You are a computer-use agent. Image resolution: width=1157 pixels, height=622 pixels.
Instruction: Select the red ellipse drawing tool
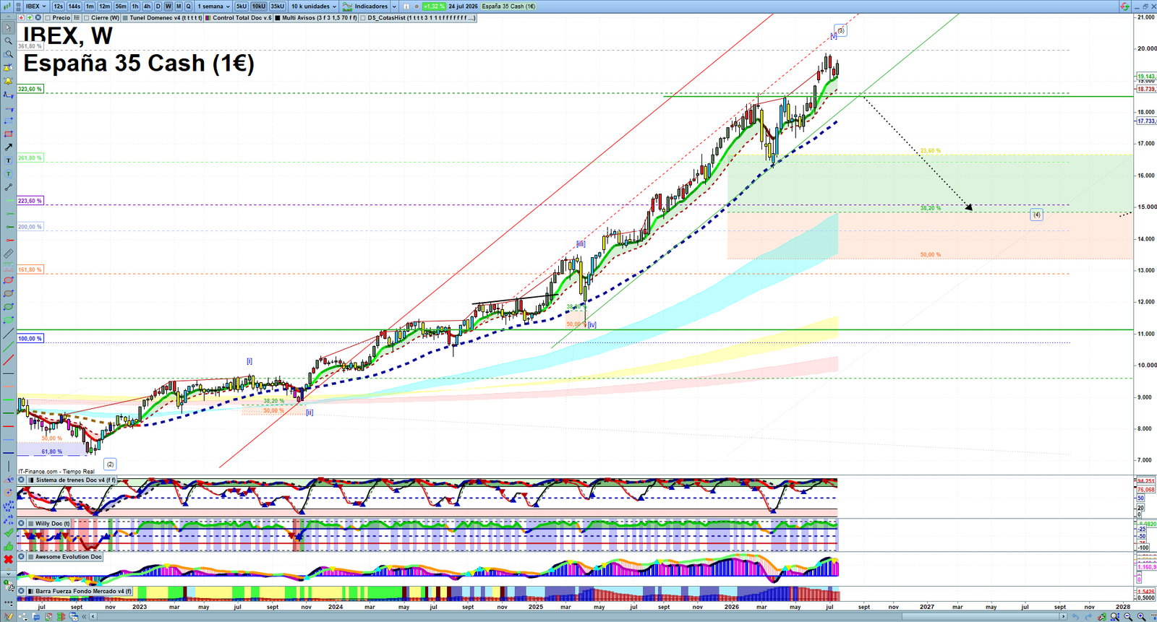point(8,280)
